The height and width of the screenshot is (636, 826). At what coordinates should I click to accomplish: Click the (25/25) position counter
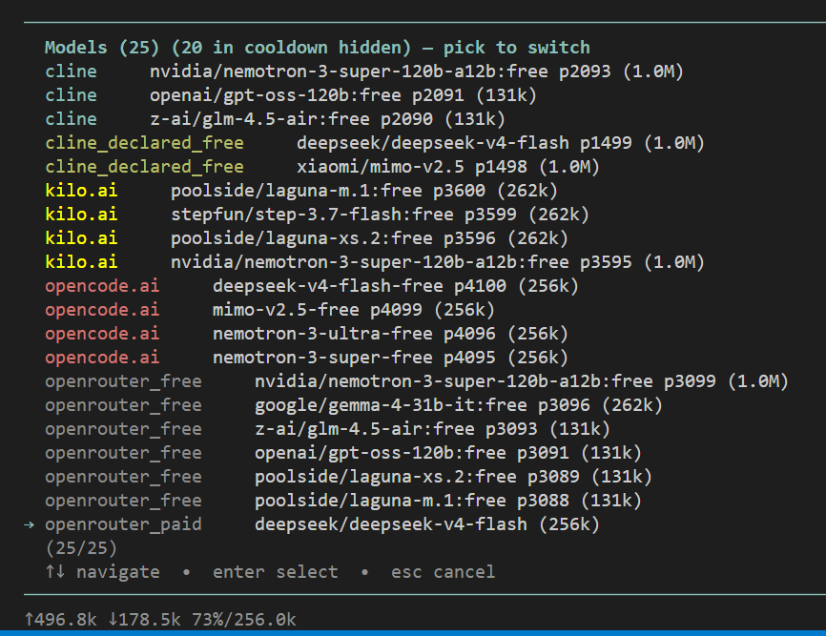click(81, 548)
